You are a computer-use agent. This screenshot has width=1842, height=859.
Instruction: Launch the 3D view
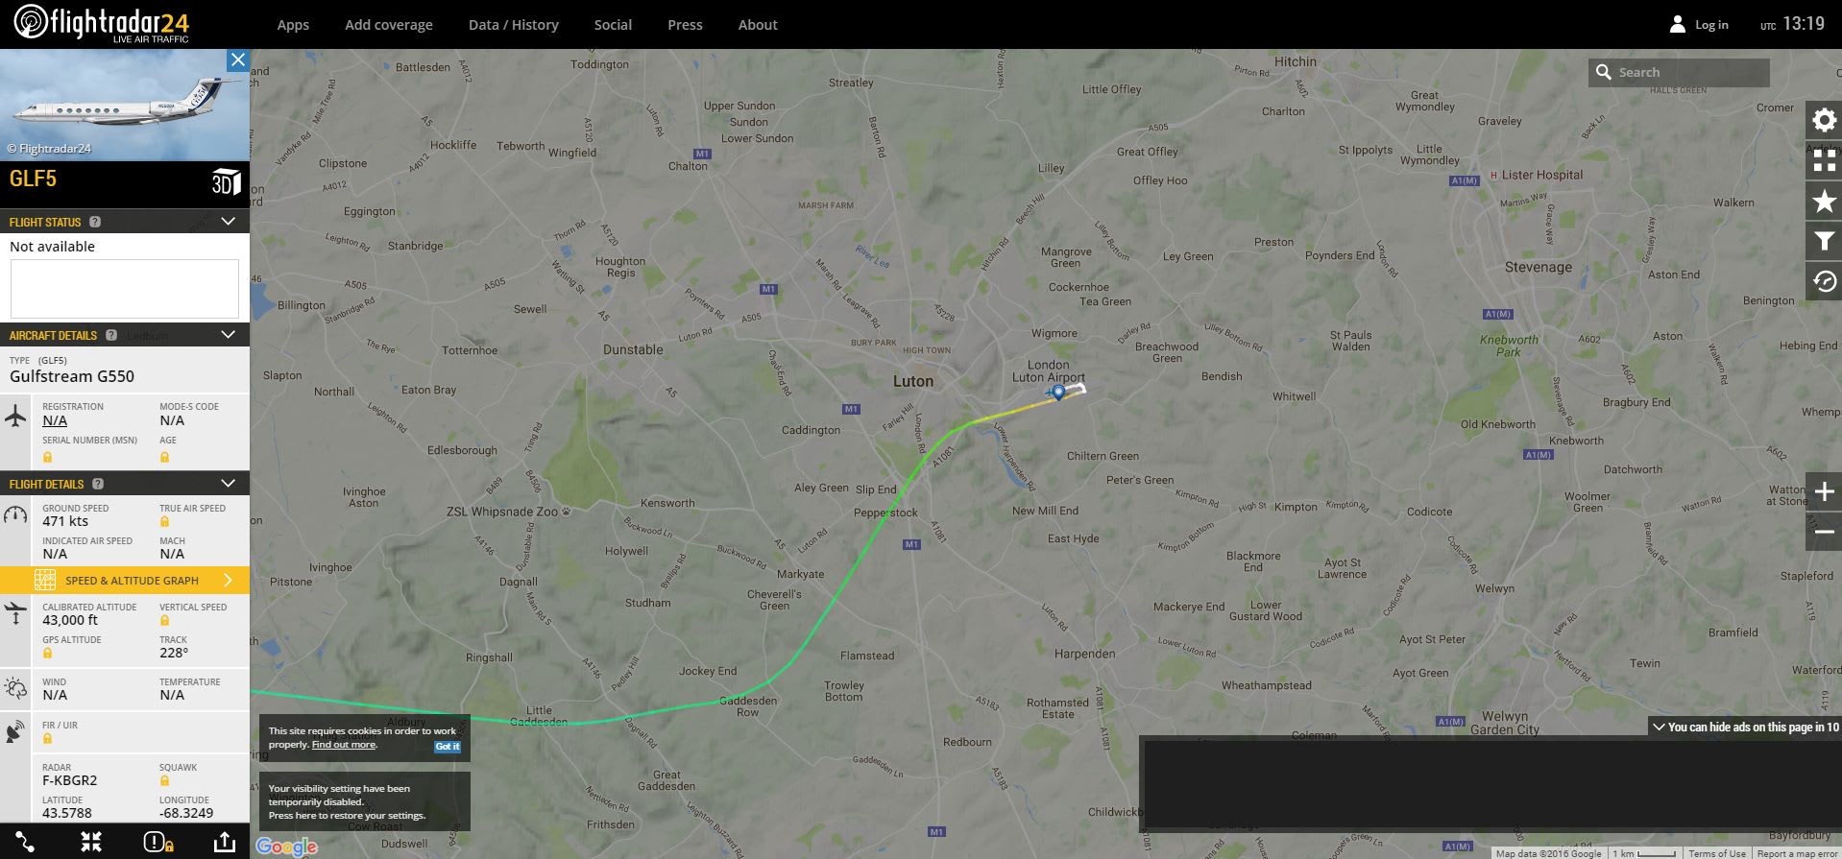point(226,182)
